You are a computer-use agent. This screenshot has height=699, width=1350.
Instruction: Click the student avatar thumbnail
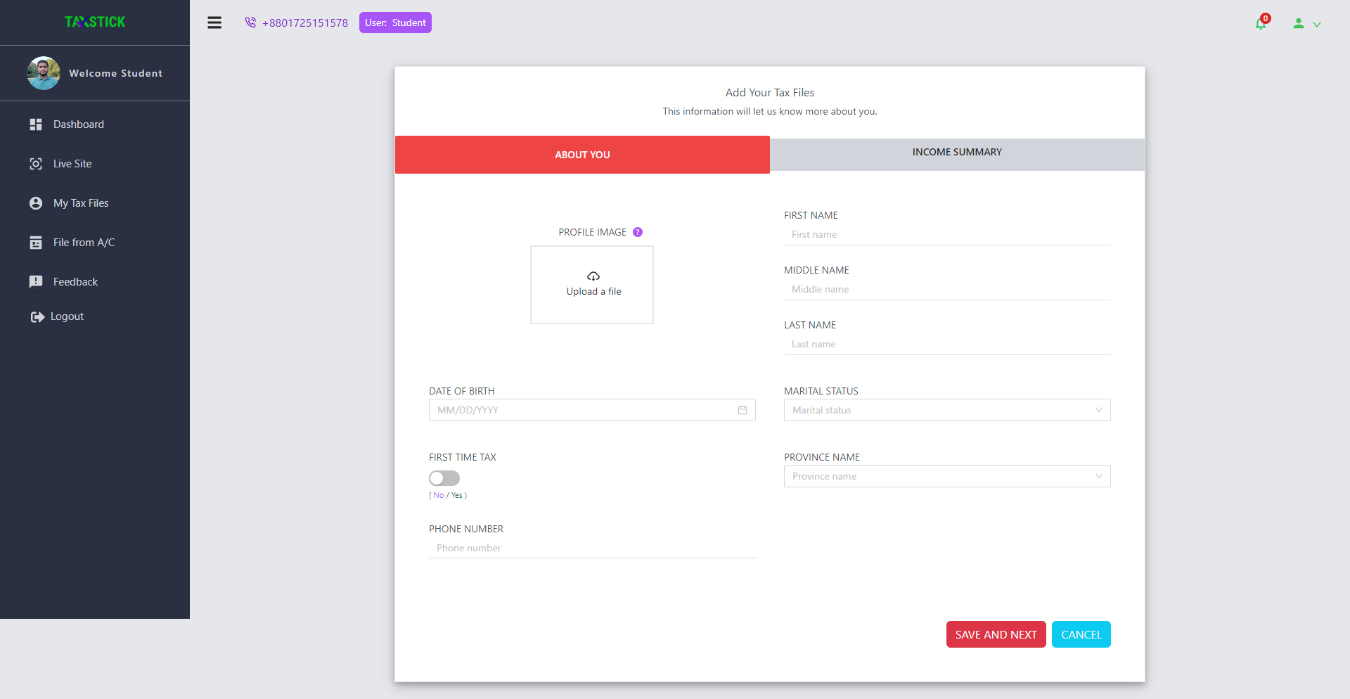(44, 73)
